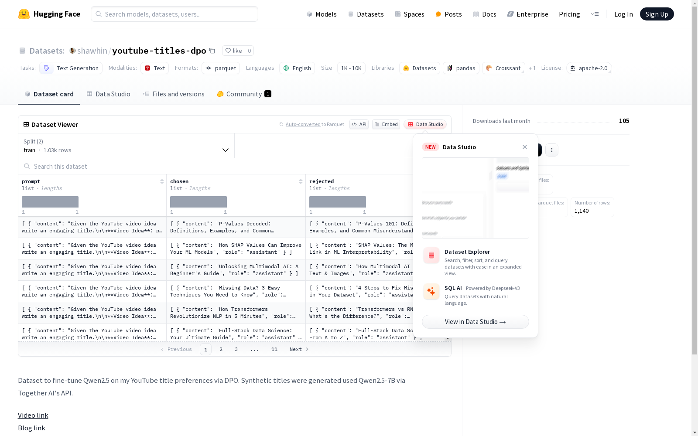Click the parquet format tag
Image resolution: width=698 pixels, height=436 pixels.
[x=221, y=68]
